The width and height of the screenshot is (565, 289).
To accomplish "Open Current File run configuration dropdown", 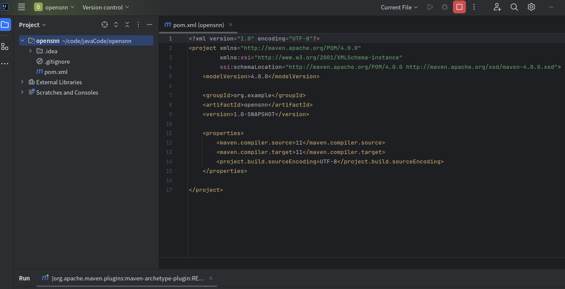I will [400, 7].
